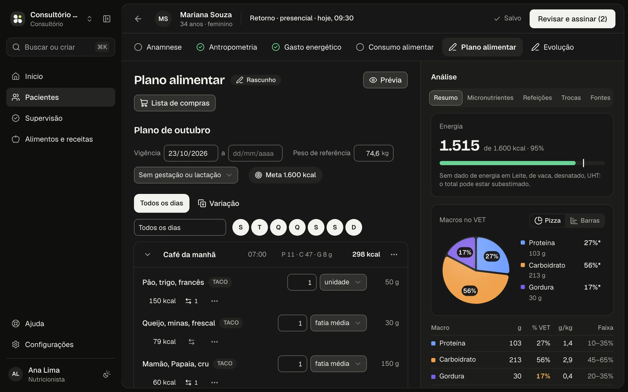Open fatia média dropdown for Mamão

pyautogui.click(x=338, y=364)
